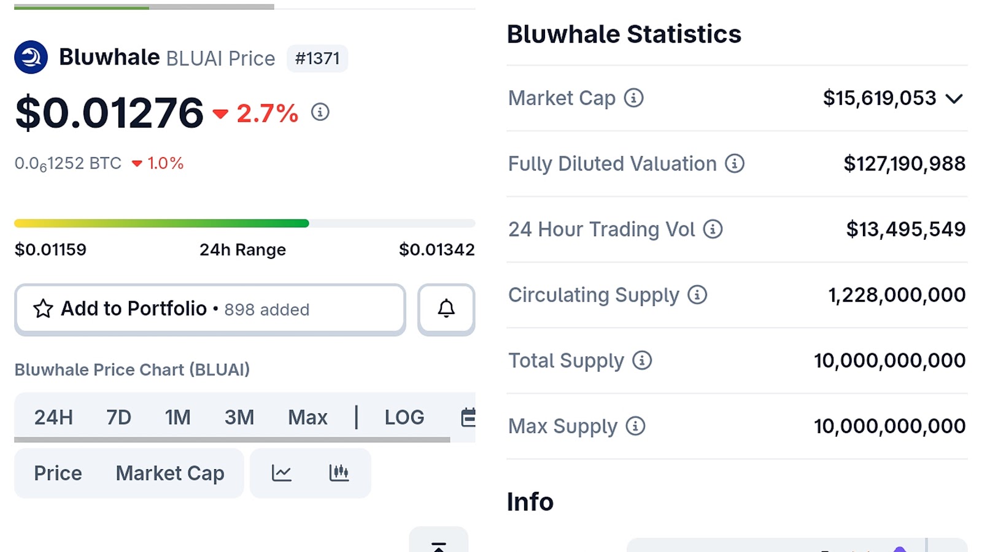Open the #1371 rank badge

(x=317, y=58)
